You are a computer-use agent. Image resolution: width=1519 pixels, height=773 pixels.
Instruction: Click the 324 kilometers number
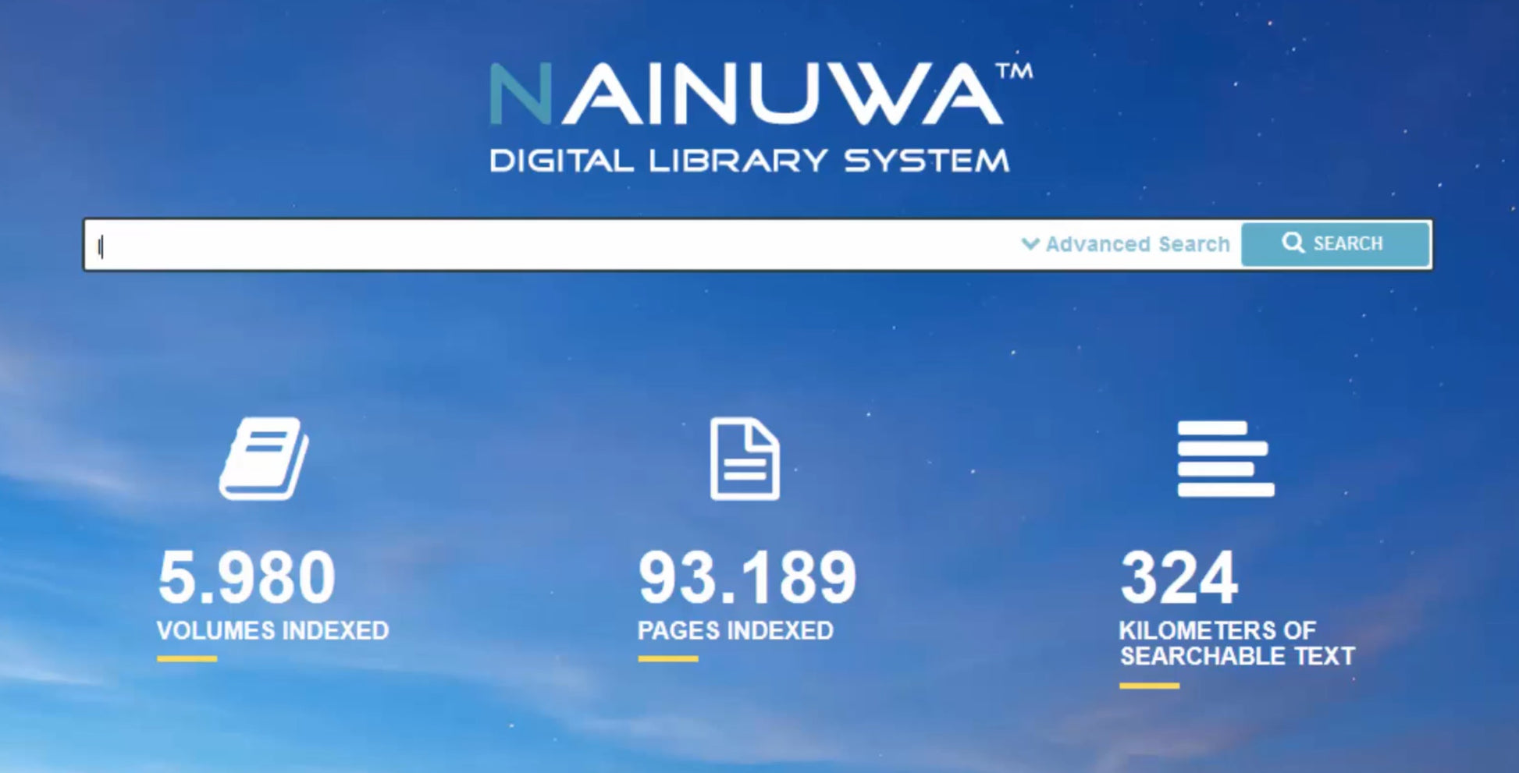(x=1179, y=577)
